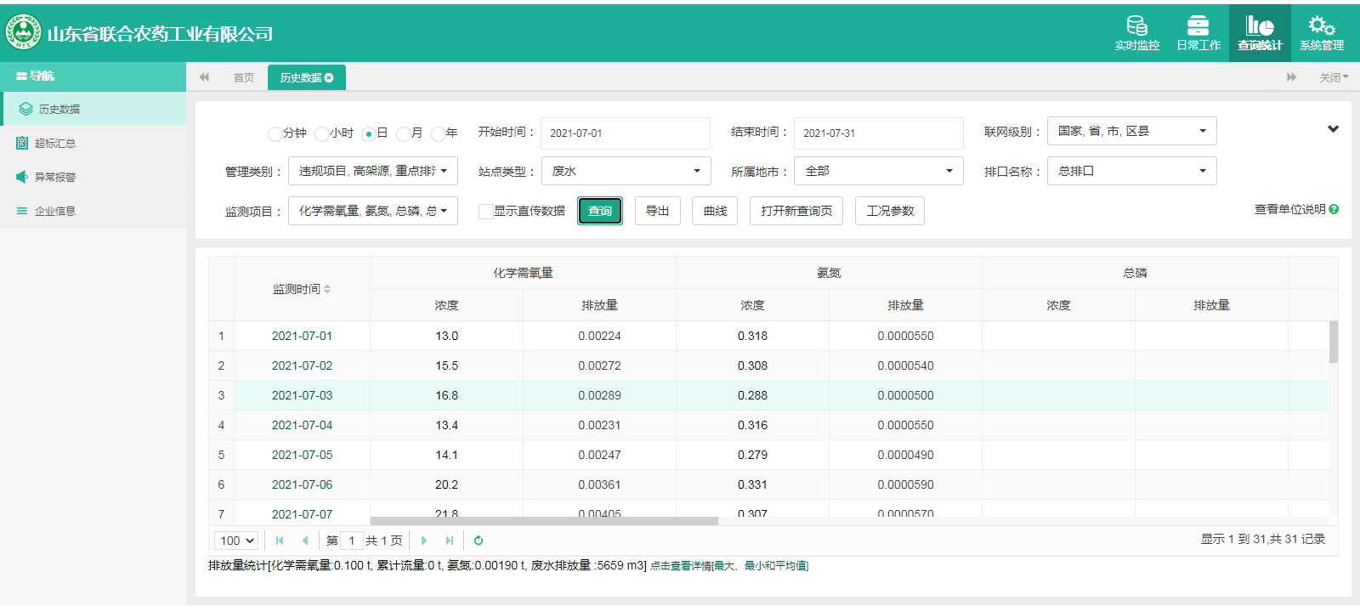Viewport: 1360px width, 606px height.
Task: Click the refresh icon in the pagination bar
Action: 479,541
